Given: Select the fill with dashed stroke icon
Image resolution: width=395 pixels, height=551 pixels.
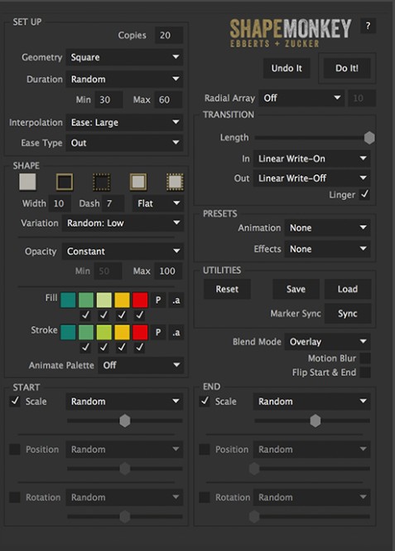Looking at the screenshot, I should click(x=175, y=182).
